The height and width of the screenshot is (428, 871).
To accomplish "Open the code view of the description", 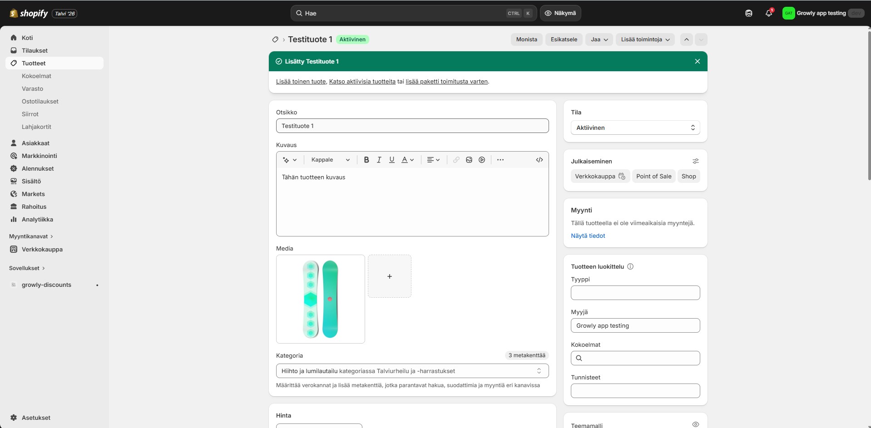I will [539, 159].
